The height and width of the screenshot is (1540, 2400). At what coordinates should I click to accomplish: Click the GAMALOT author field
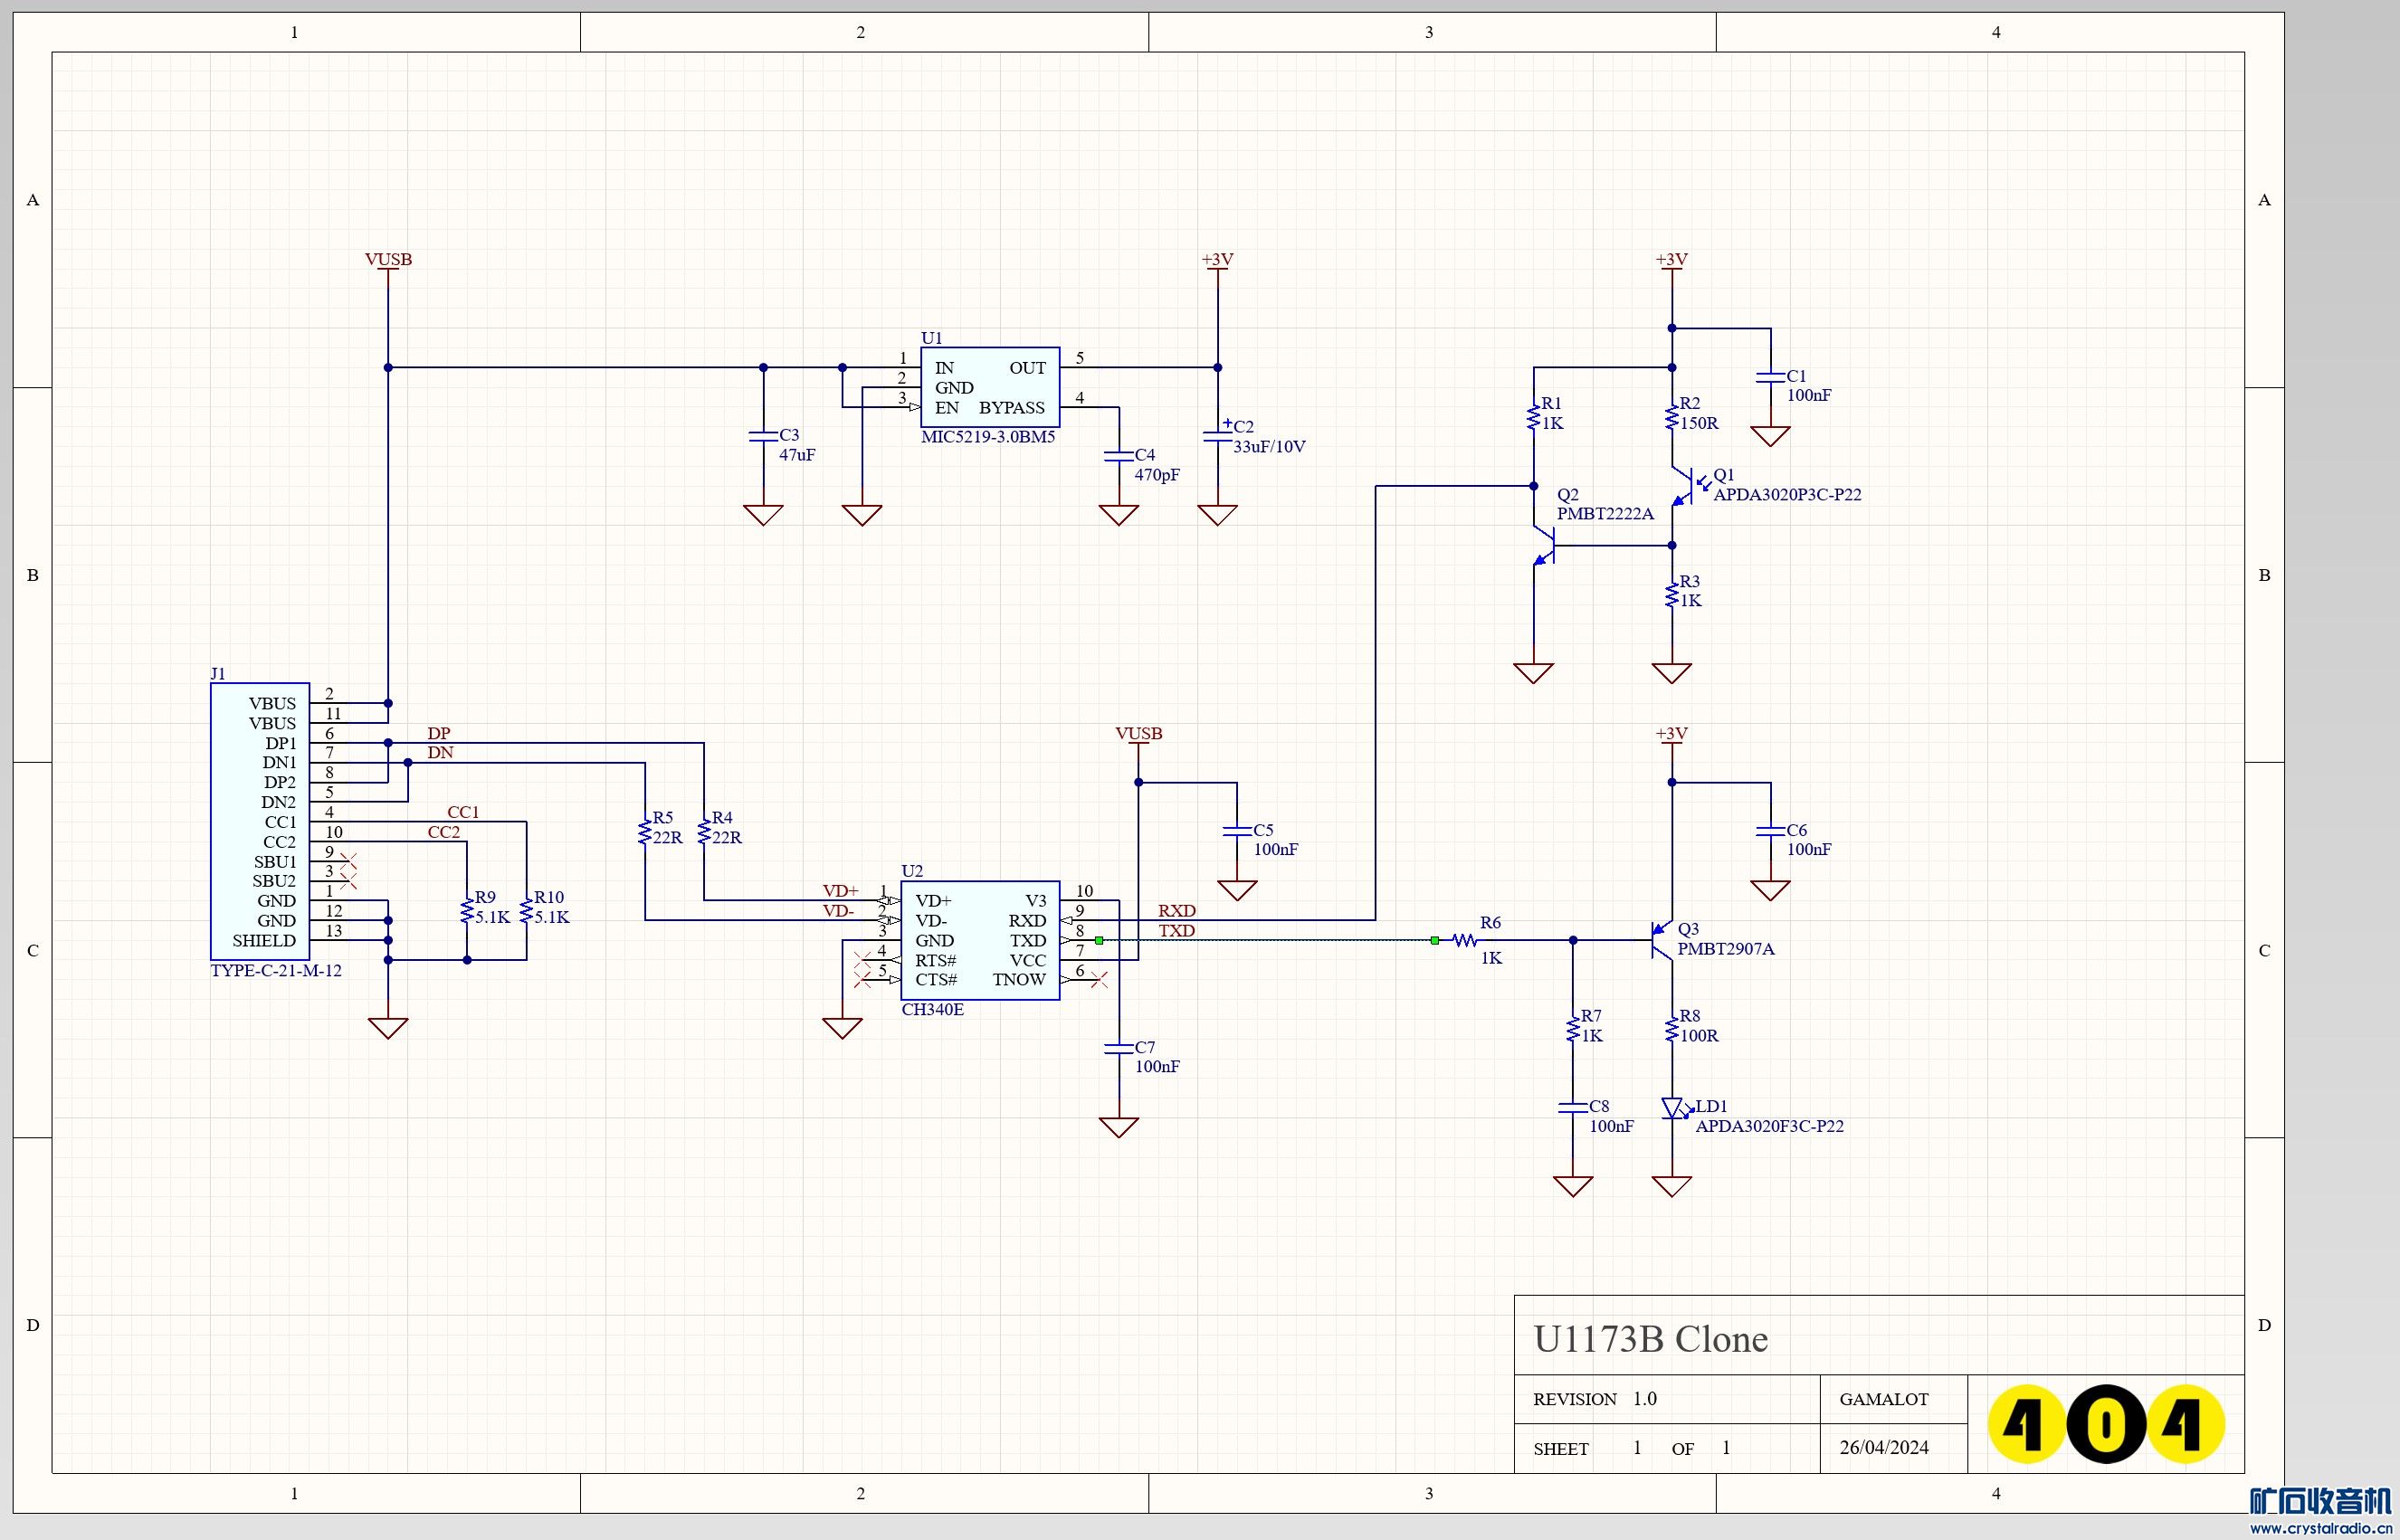coord(1883,1399)
